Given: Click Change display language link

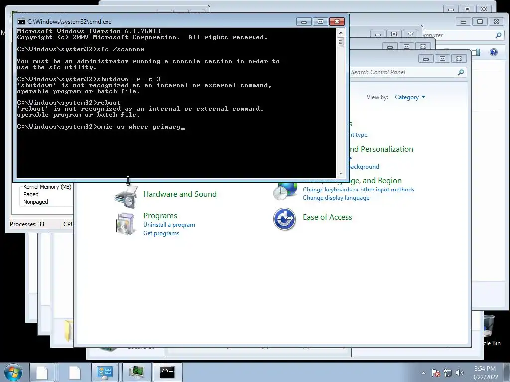Looking at the screenshot, I should pyautogui.click(x=336, y=198).
